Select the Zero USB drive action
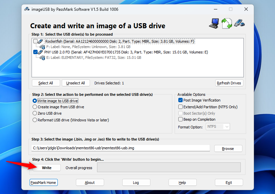 pyautogui.click(x=35, y=113)
